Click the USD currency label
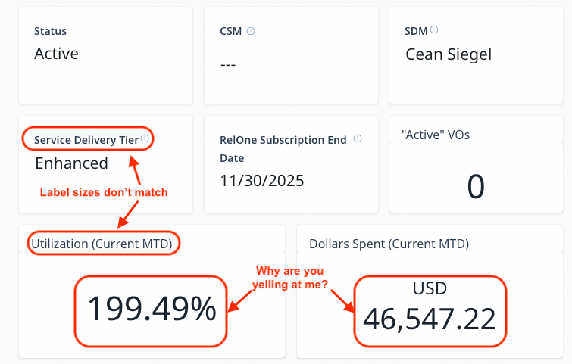 coord(430,288)
